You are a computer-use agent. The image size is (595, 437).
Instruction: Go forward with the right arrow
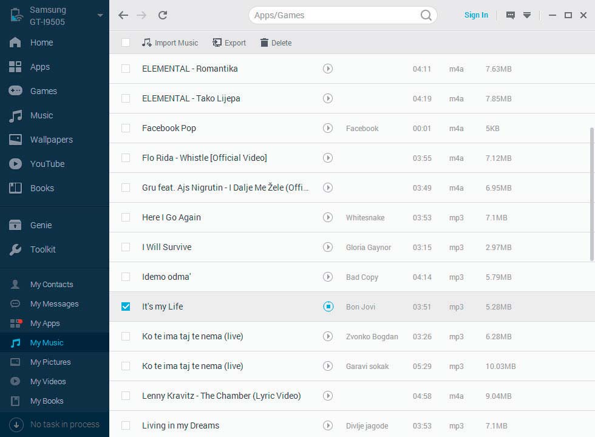click(141, 15)
